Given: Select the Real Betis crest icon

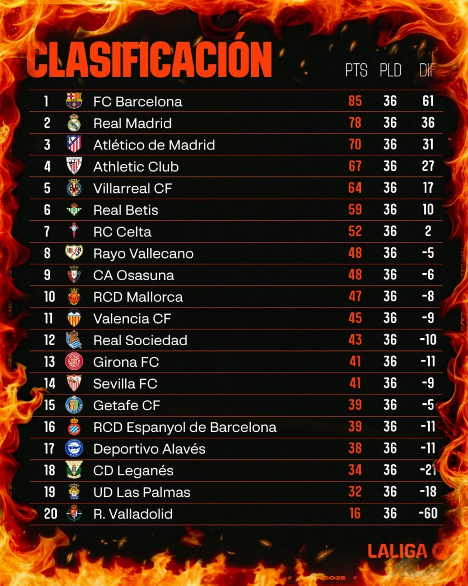Looking at the screenshot, I should [x=74, y=210].
